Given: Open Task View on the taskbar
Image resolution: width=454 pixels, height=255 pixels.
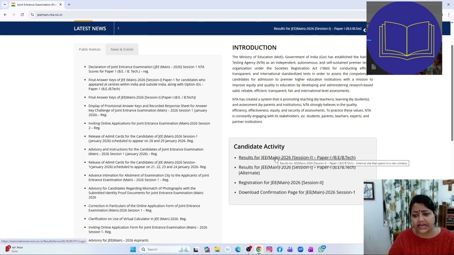Looking at the screenshot, I should [x=196, y=249].
